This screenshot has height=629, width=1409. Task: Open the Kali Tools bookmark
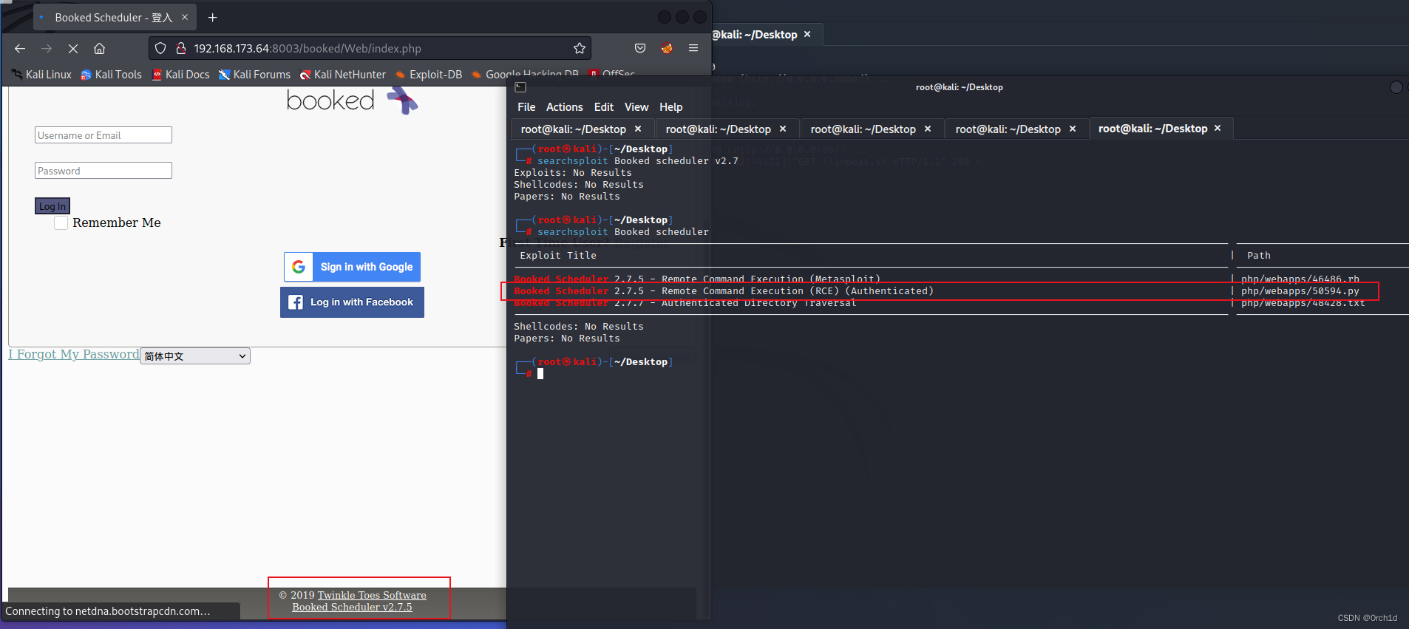[111, 75]
